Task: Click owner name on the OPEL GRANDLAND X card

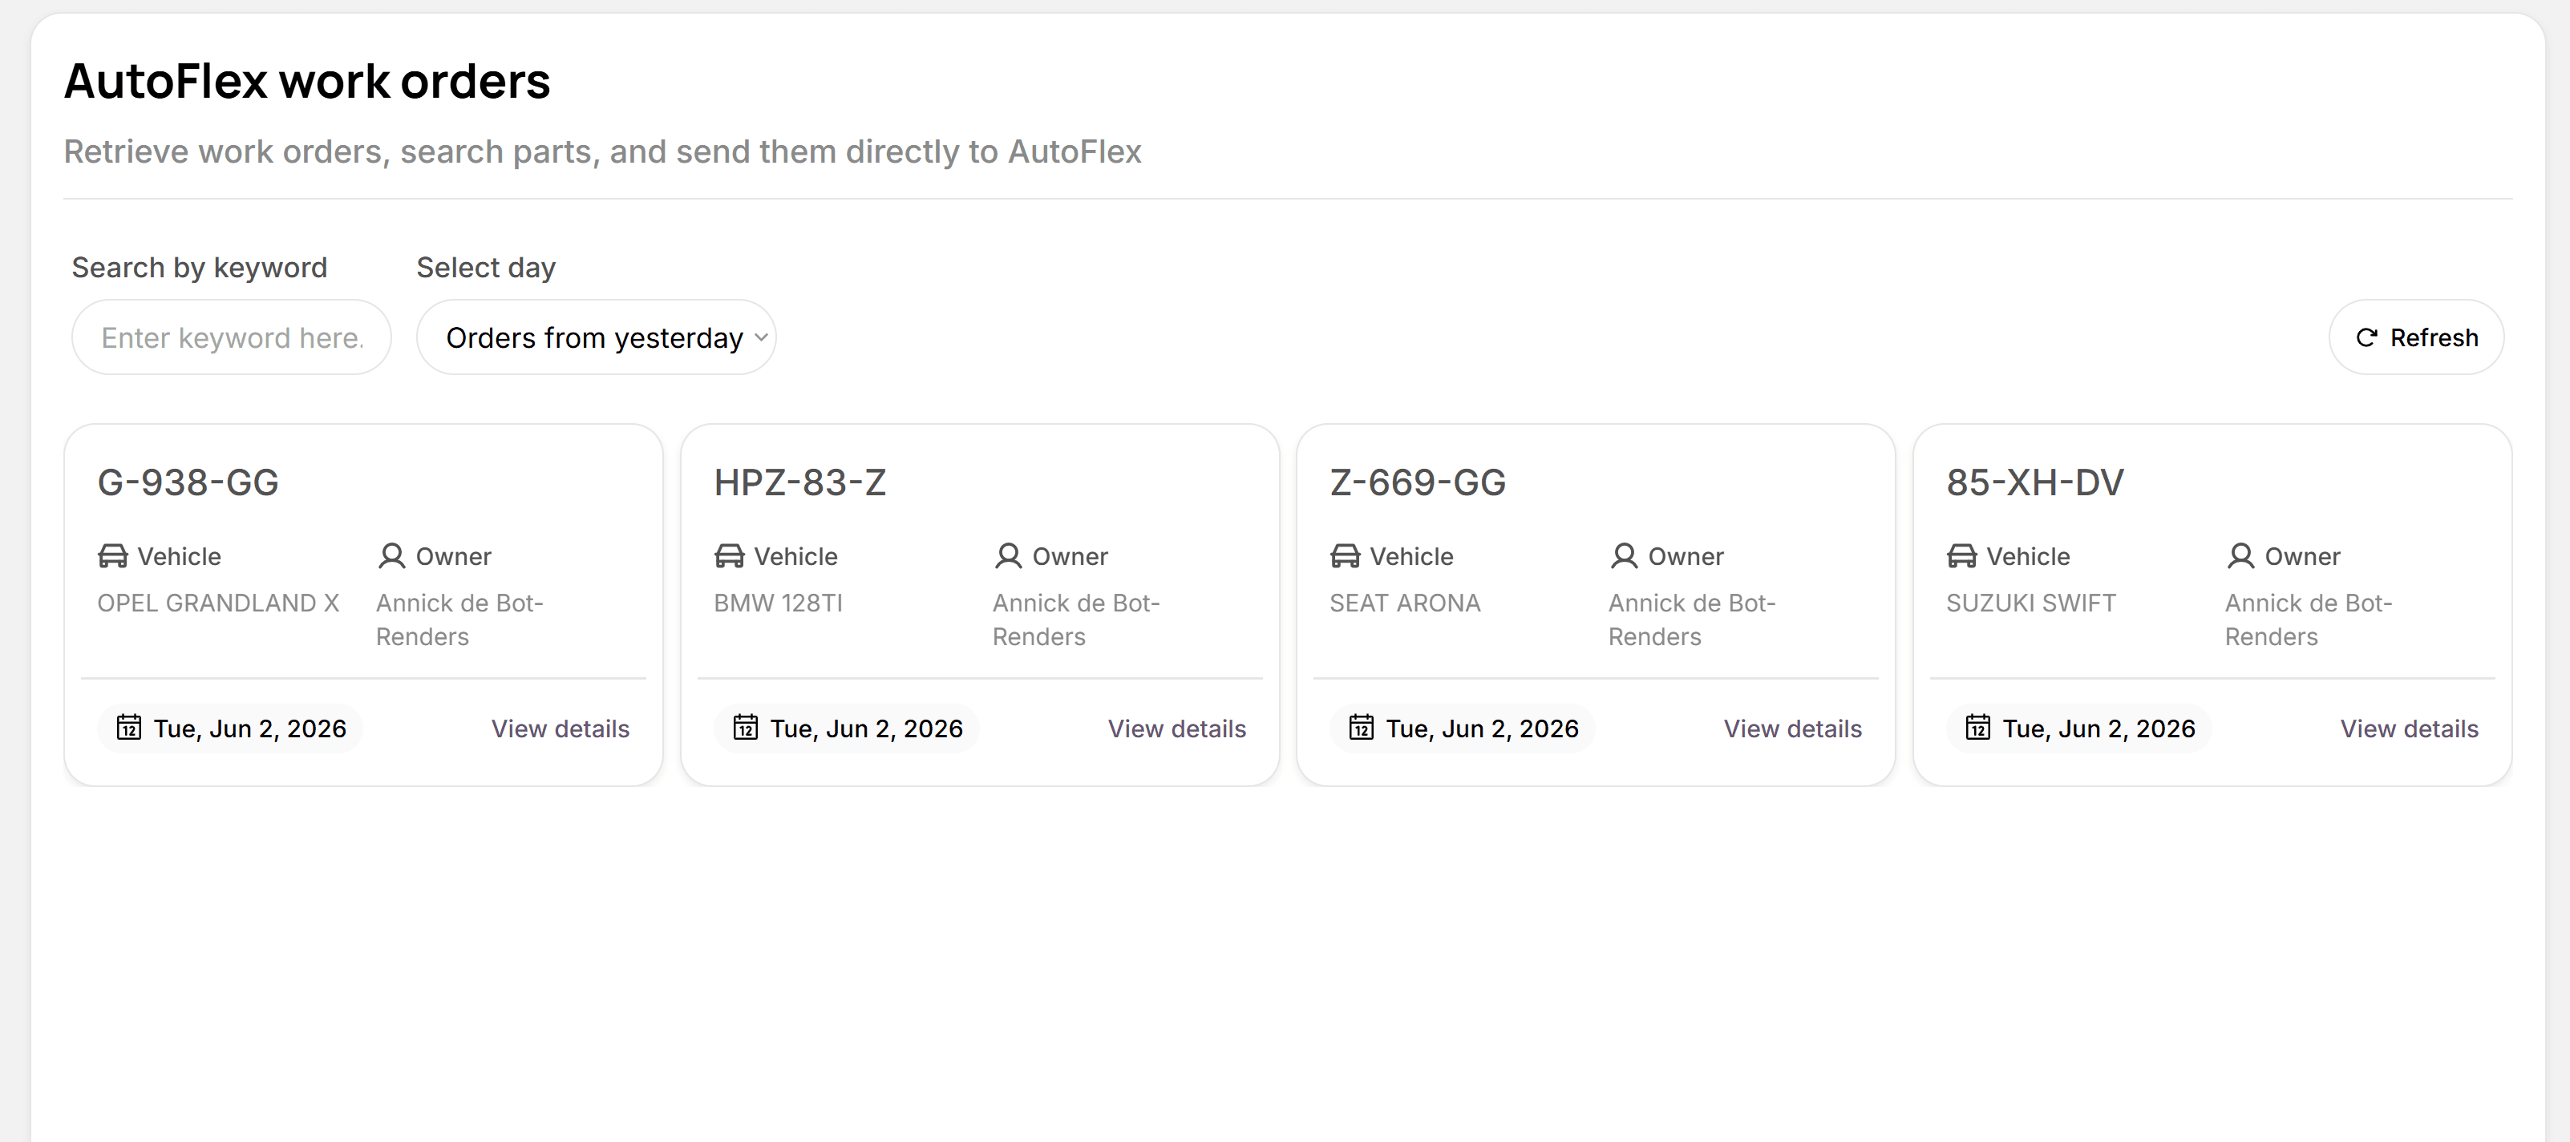Action: pyautogui.click(x=459, y=619)
